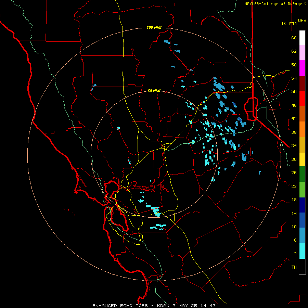The height and width of the screenshot is (308, 308).
Task: Click the "26" legend value
Action: click(x=294, y=173)
